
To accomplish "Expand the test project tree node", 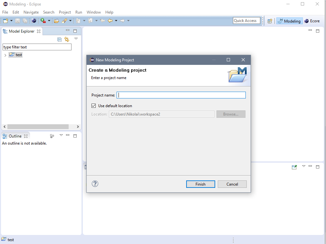I will 5,55.
